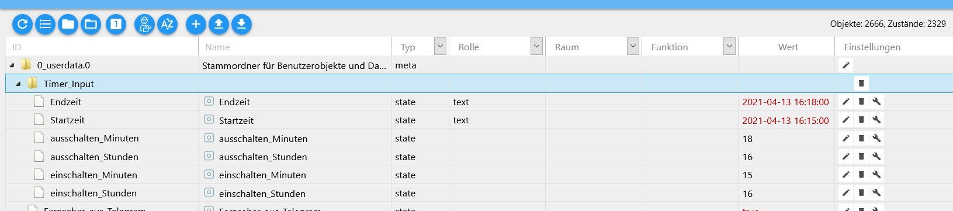Add new object with plus icon

[x=196, y=24]
